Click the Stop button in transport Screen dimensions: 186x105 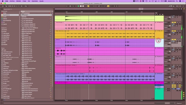(81, 6)
